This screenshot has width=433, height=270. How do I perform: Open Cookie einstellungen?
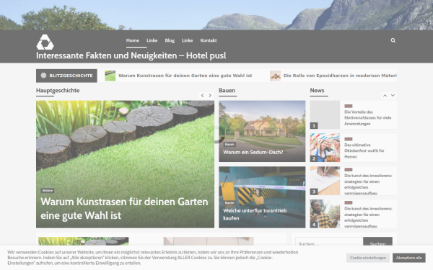368,258
